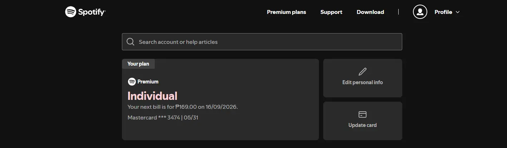The height and width of the screenshot is (148, 507).
Task: Click Edit personal info button
Action: tap(363, 78)
